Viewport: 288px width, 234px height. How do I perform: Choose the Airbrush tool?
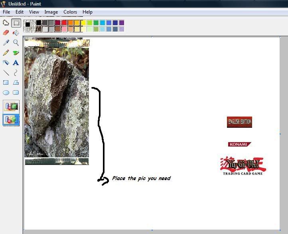click(x=6, y=63)
